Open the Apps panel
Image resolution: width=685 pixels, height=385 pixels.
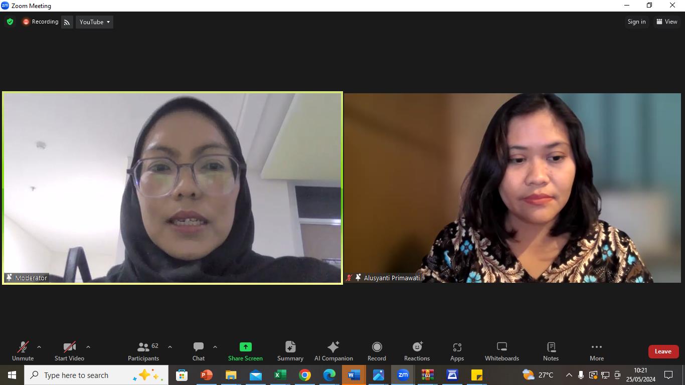(x=457, y=351)
